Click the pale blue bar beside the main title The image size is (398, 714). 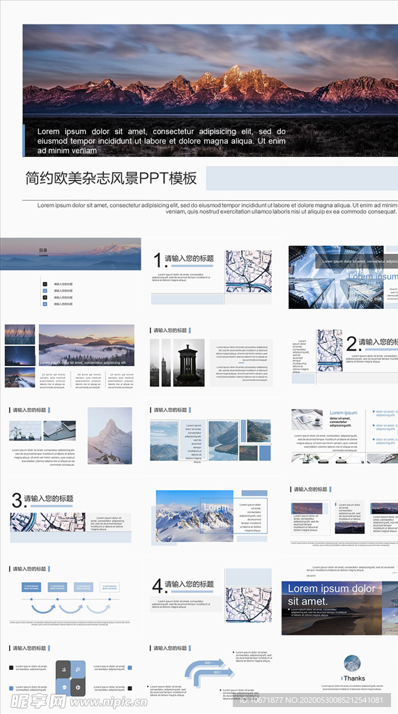302,178
